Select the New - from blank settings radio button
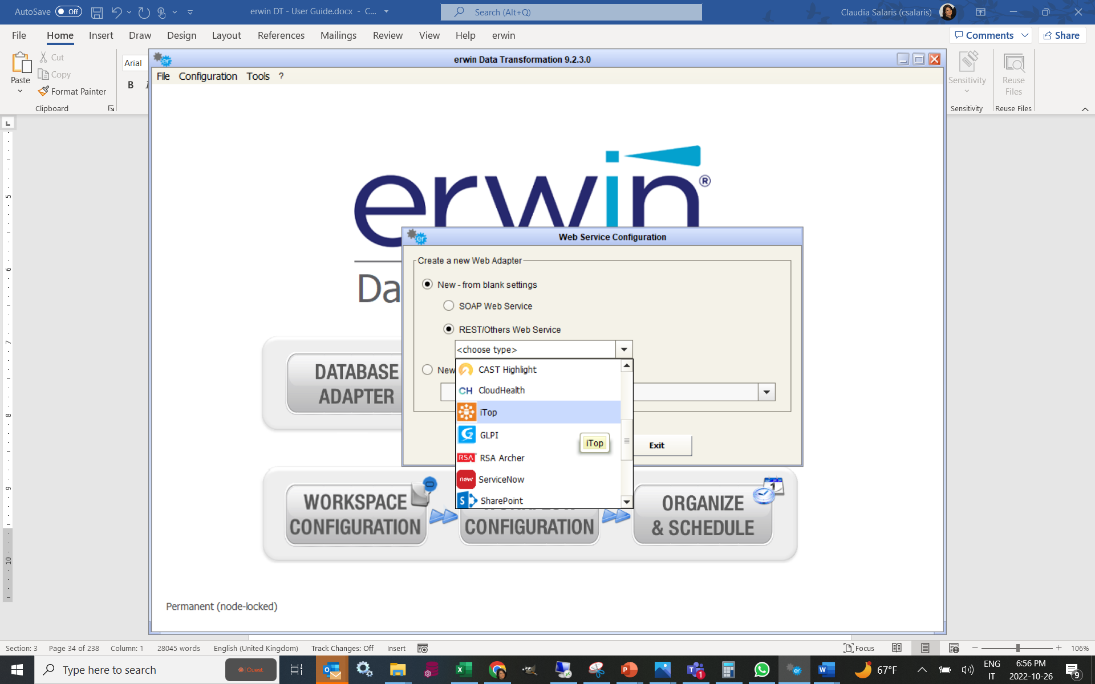The height and width of the screenshot is (684, 1095). pyautogui.click(x=427, y=284)
